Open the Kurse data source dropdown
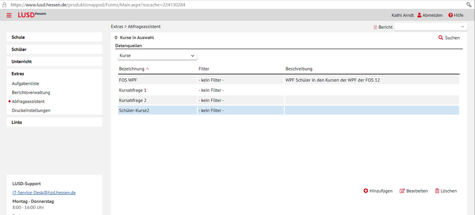Screen dimensions: 475x215 158,56
